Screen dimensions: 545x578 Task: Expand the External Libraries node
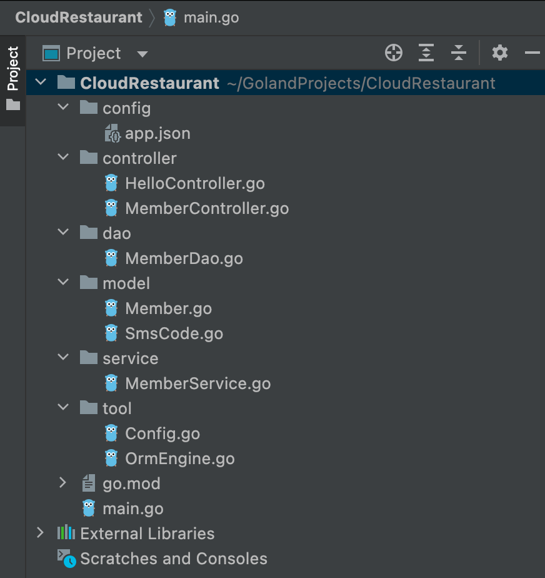pos(41,534)
